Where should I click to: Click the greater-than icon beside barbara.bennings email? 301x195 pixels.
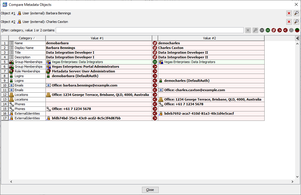pyautogui.click(x=155, y=85)
